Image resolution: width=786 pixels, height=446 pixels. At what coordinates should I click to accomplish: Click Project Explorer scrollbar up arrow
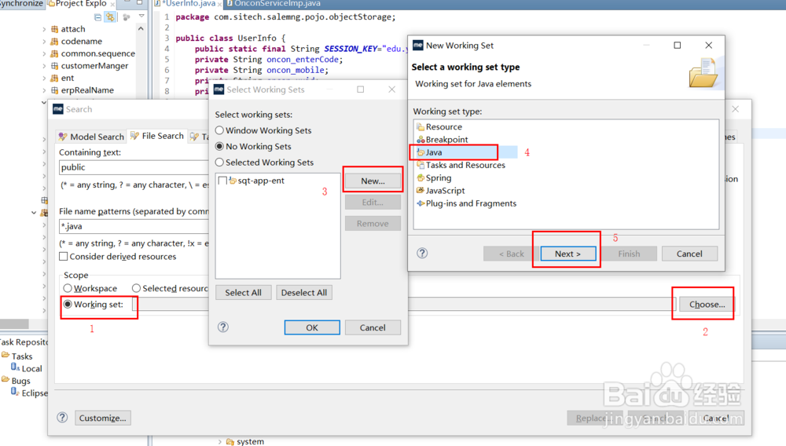click(141, 29)
